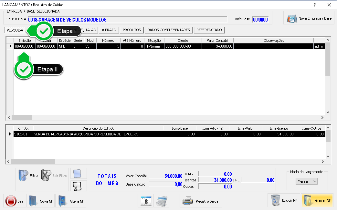Click the Mês Base date field
Image resolution: width=337 pixels, height=210 pixels.
[x=260, y=19]
